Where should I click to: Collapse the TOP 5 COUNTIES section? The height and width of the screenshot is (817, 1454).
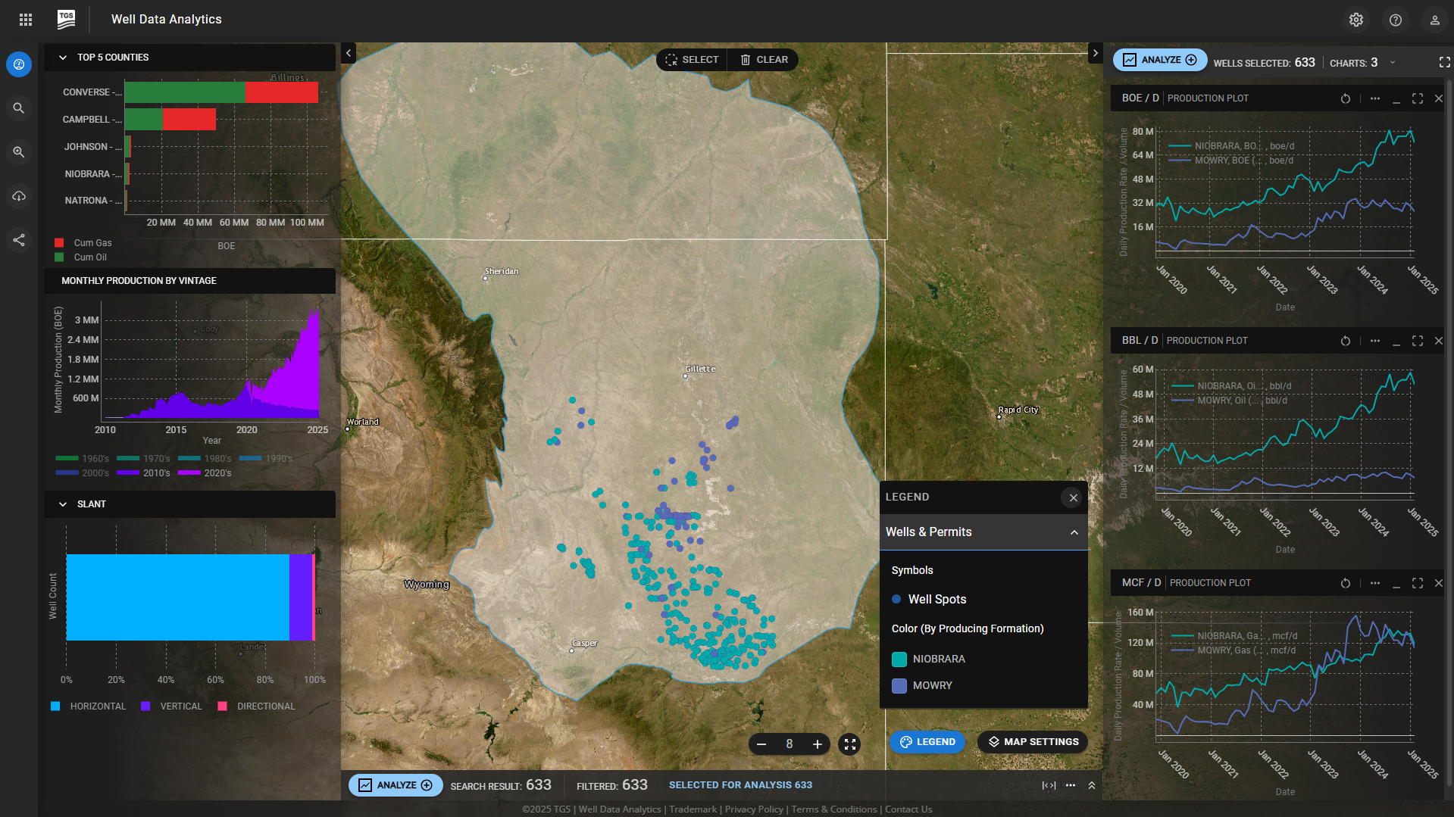pyautogui.click(x=63, y=58)
